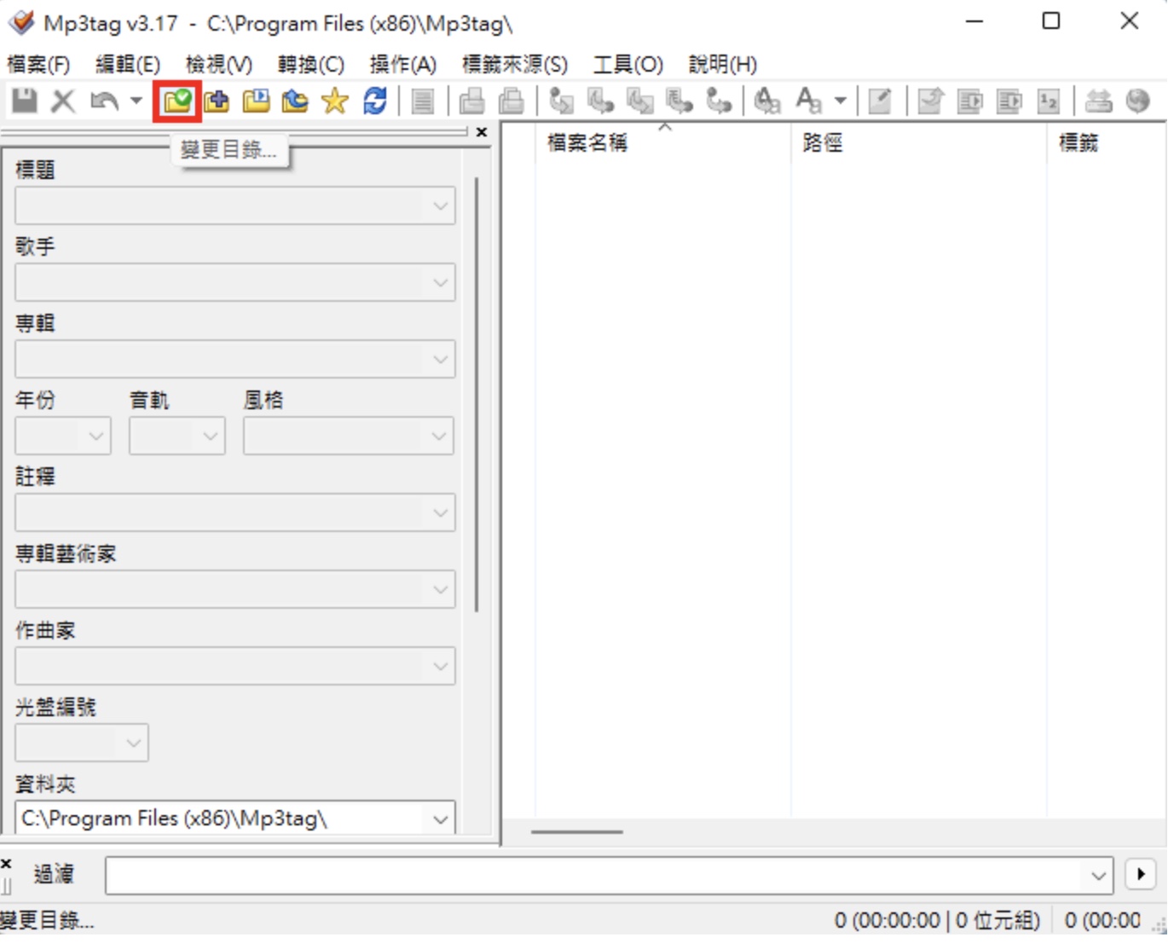This screenshot has height=943, width=1168.
Task: Expand the 專輯 field dropdown
Action: pos(440,359)
